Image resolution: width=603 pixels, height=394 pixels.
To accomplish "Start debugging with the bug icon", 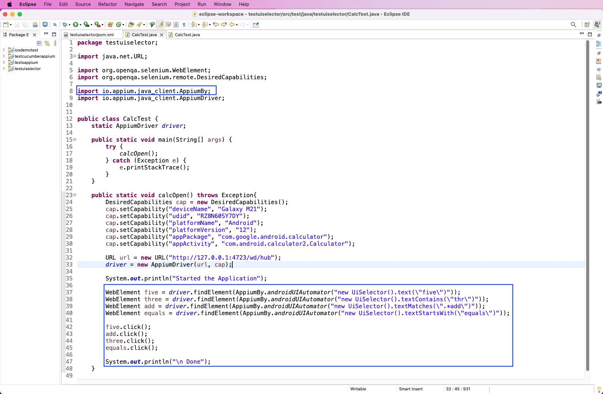I will (65, 24).
